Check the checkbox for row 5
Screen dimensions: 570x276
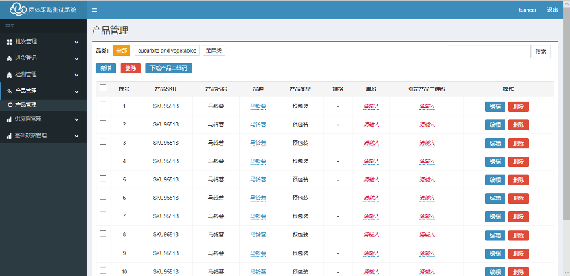[x=103, y=179]
